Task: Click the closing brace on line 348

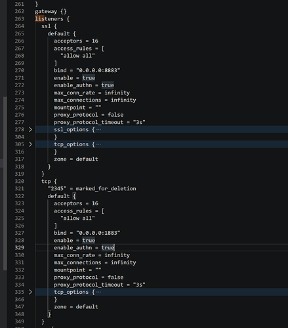Action: (x=49, y=314)
